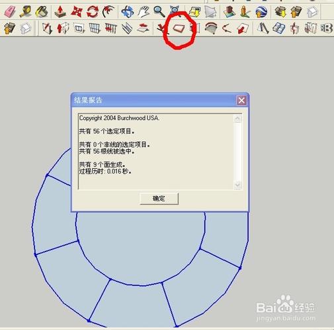This screenshot has width=334, height=330.
Task: Close the 结果报告 dialog
Action: point(241,100)
